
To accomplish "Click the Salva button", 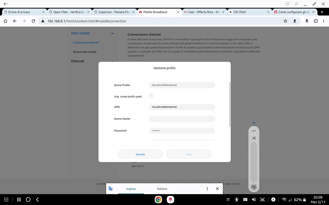I will pyautogui.click(x=189, y=154).
